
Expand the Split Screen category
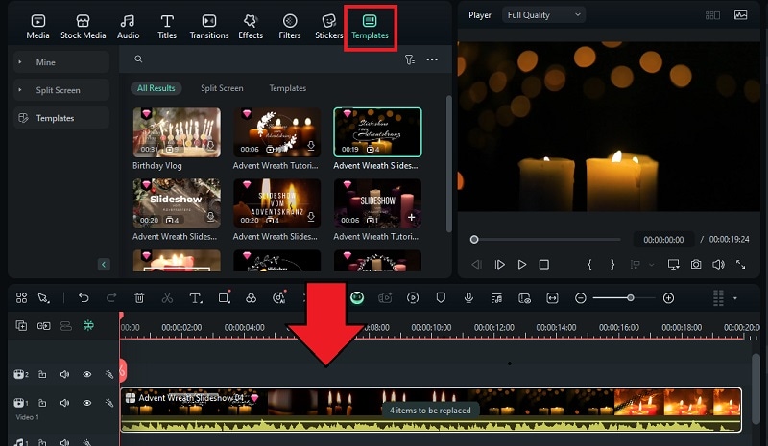pos(60,90)
